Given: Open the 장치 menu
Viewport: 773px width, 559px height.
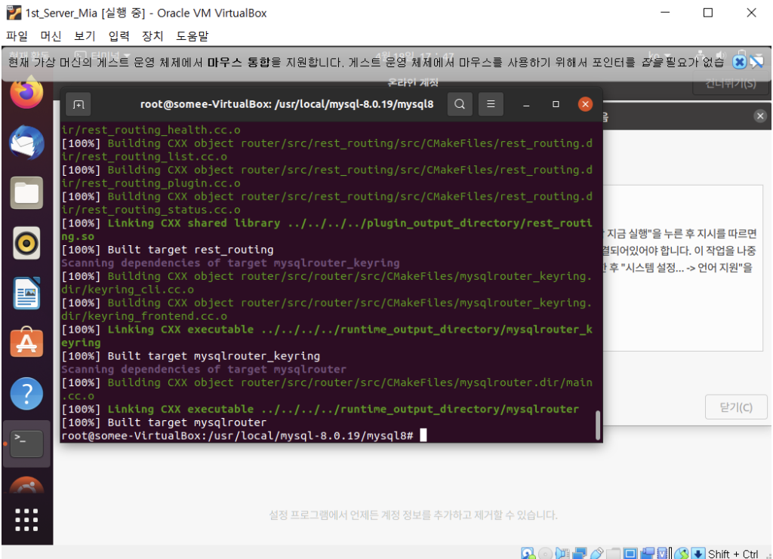Looking at the screenshot, I should (152, 36).
